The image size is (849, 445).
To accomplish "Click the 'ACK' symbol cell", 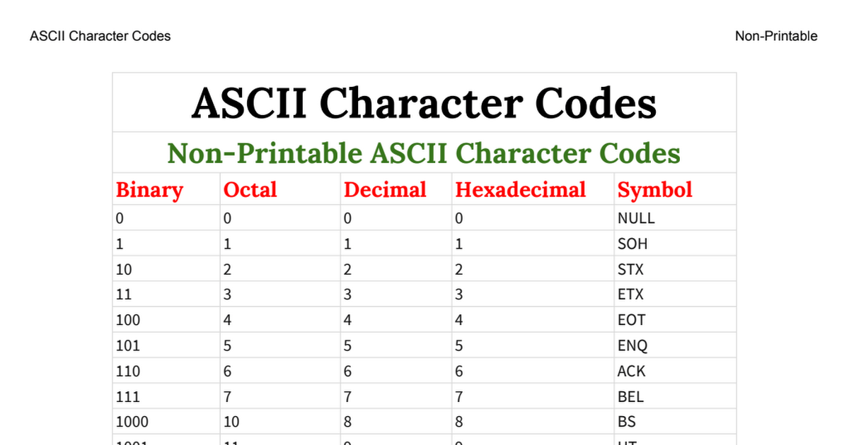I will pyautogui.click(x=632, y=371).
